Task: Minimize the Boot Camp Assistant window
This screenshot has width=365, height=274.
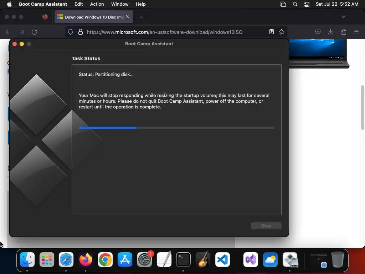Action: [x=22, y=44]
